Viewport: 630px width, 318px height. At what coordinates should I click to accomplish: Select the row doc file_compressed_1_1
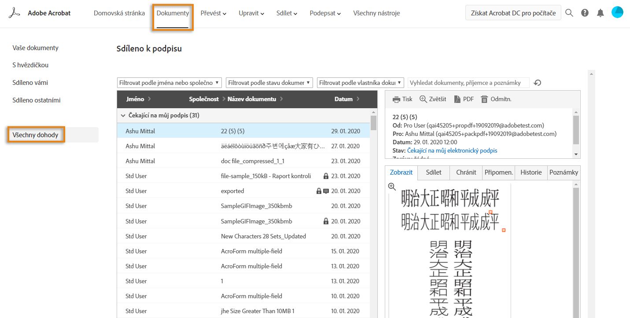pyautogui.click(x=243, y=161)
